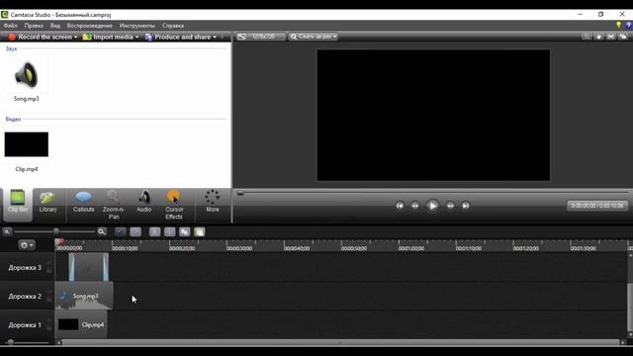Open the Вид menu
633x356 pixels.
click(x=55, y=26)
